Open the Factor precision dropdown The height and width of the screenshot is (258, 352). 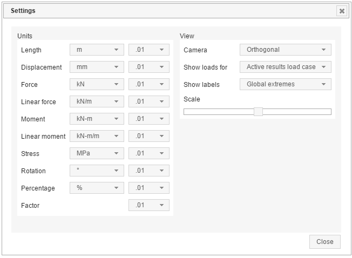coord(149,205)
